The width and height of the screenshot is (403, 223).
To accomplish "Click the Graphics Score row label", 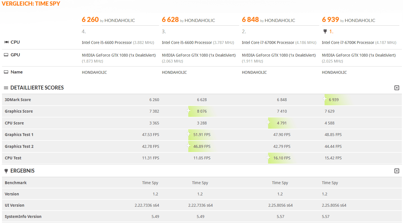I will (x=19, y=111).
